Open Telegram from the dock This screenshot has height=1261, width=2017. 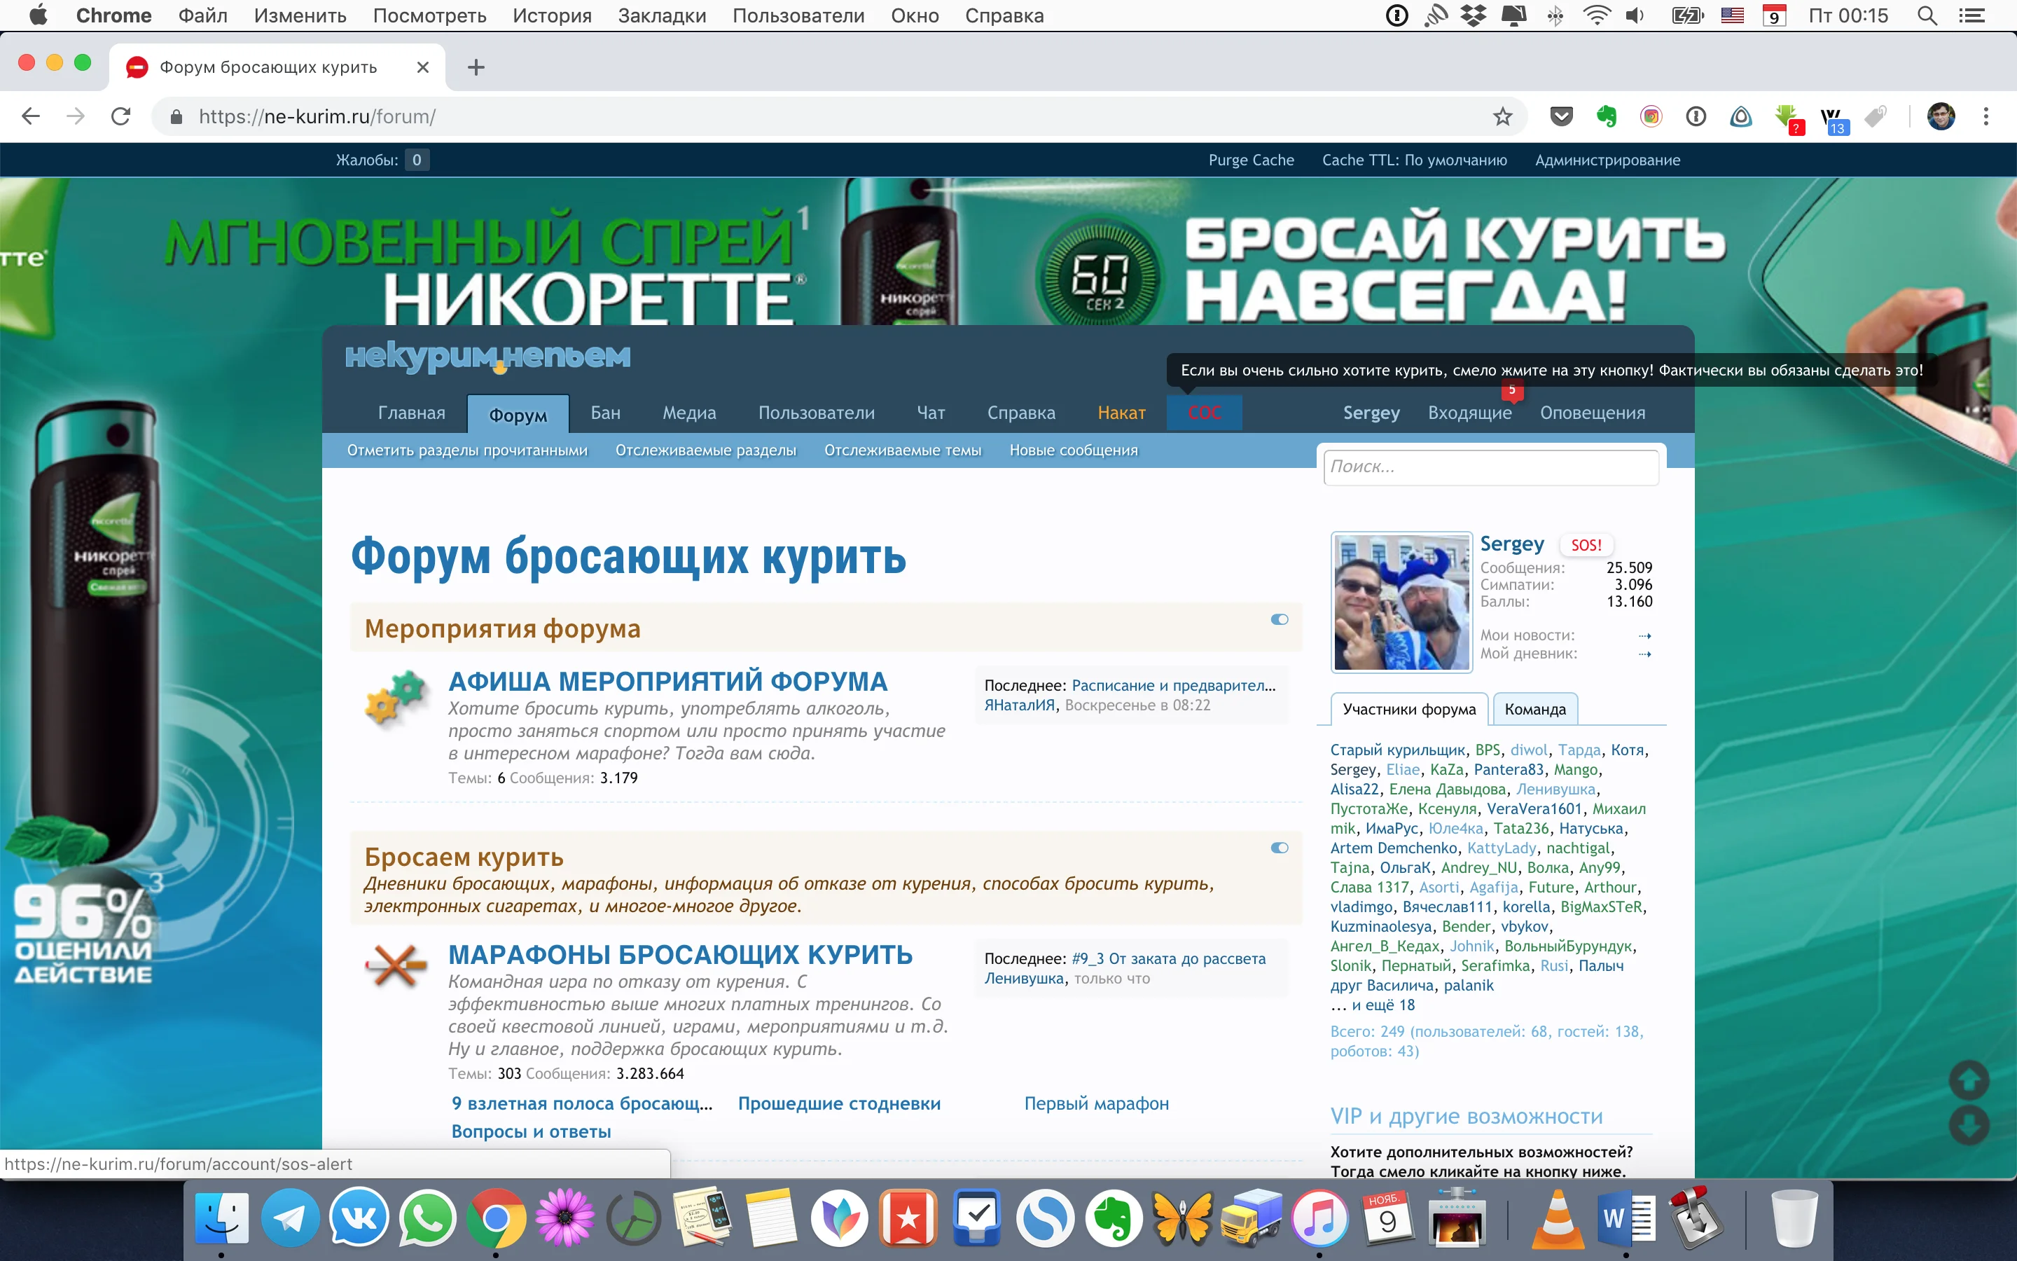coord(290,1218)
